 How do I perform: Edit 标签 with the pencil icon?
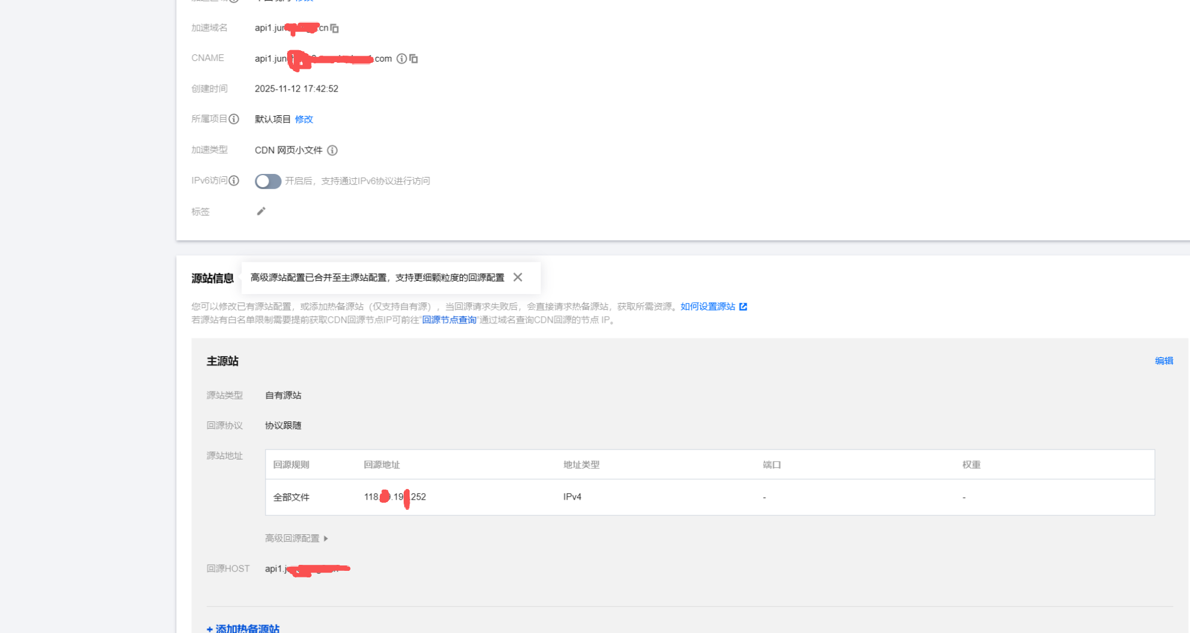(x=261, y=212)
